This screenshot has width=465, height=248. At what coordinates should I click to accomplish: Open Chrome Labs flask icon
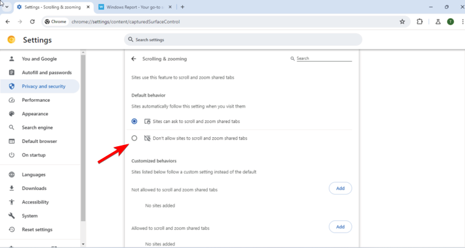(x=438, y=22)
